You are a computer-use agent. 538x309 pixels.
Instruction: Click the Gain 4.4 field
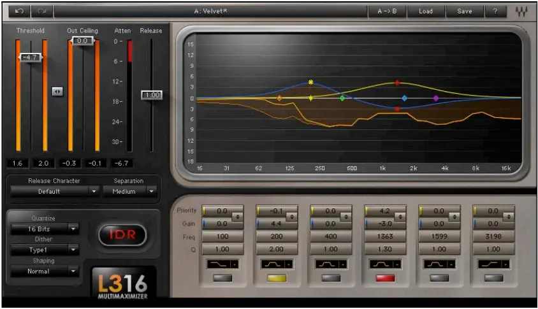click(277, 224)
